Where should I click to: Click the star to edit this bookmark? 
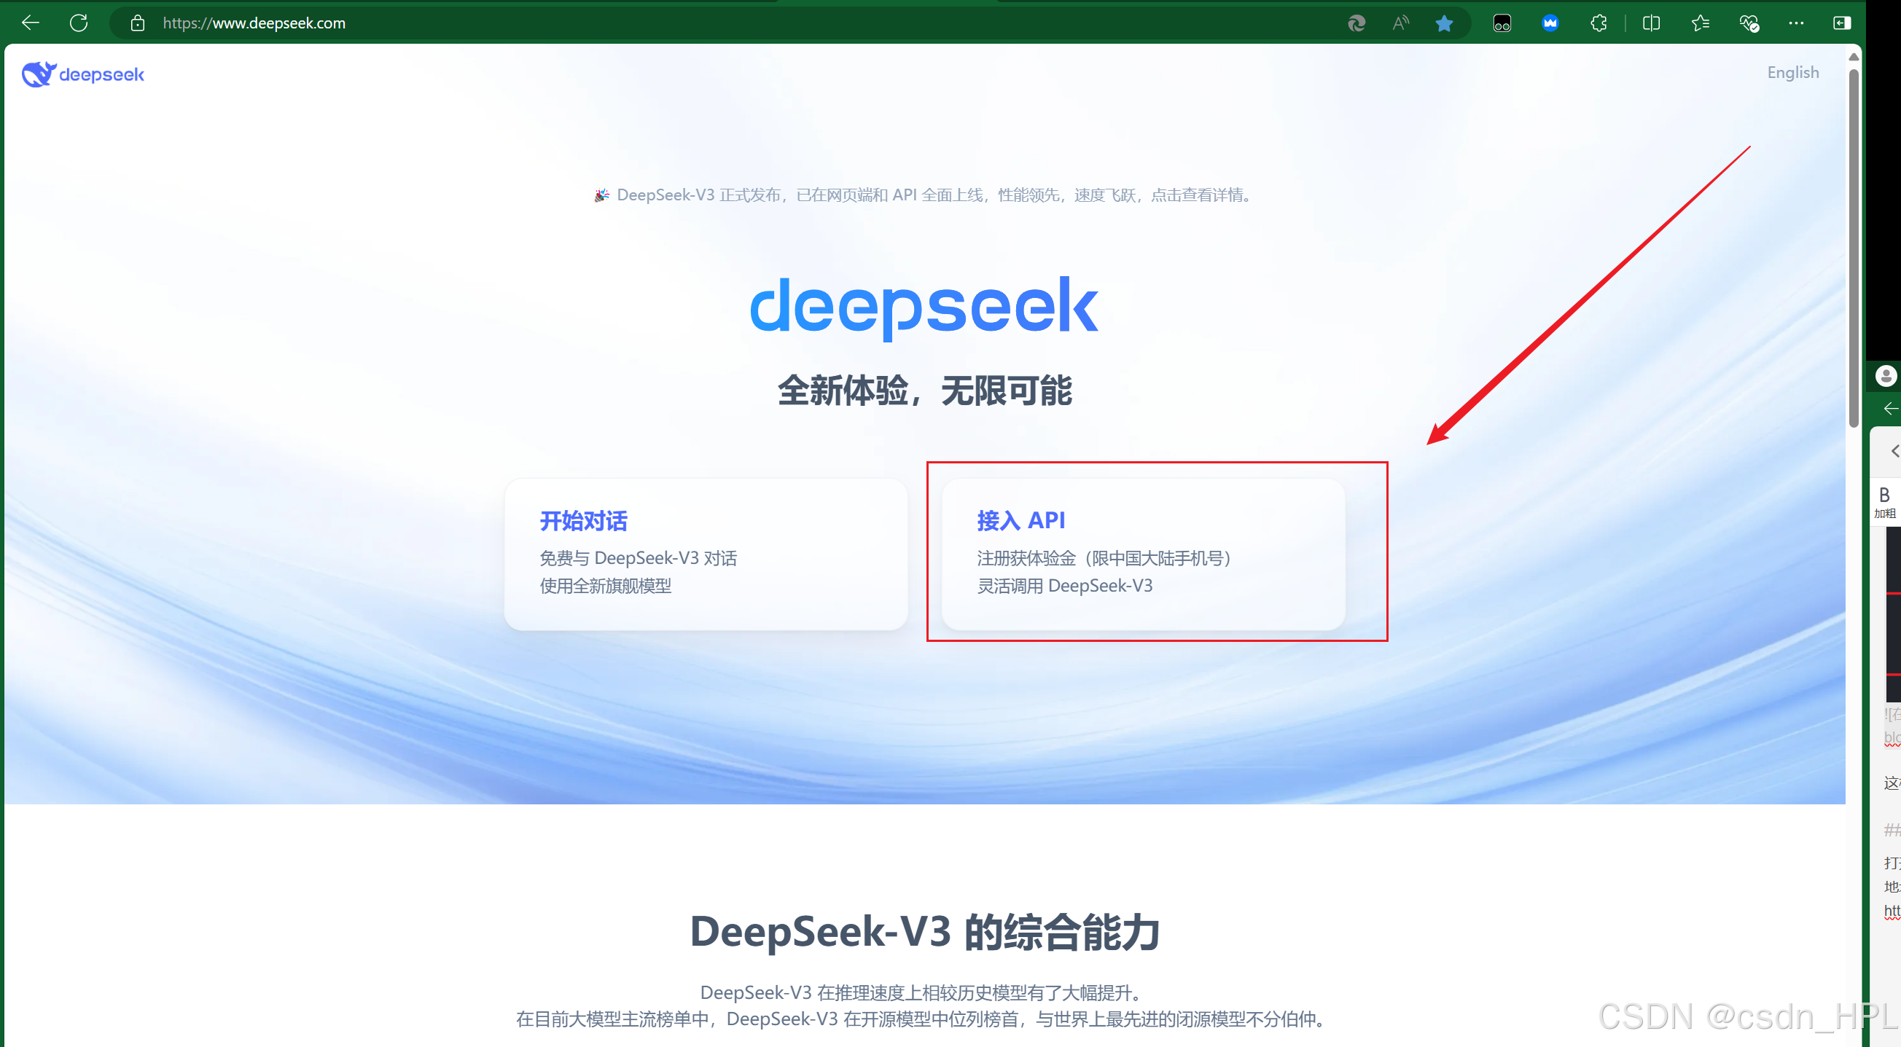coord(1444,23)
